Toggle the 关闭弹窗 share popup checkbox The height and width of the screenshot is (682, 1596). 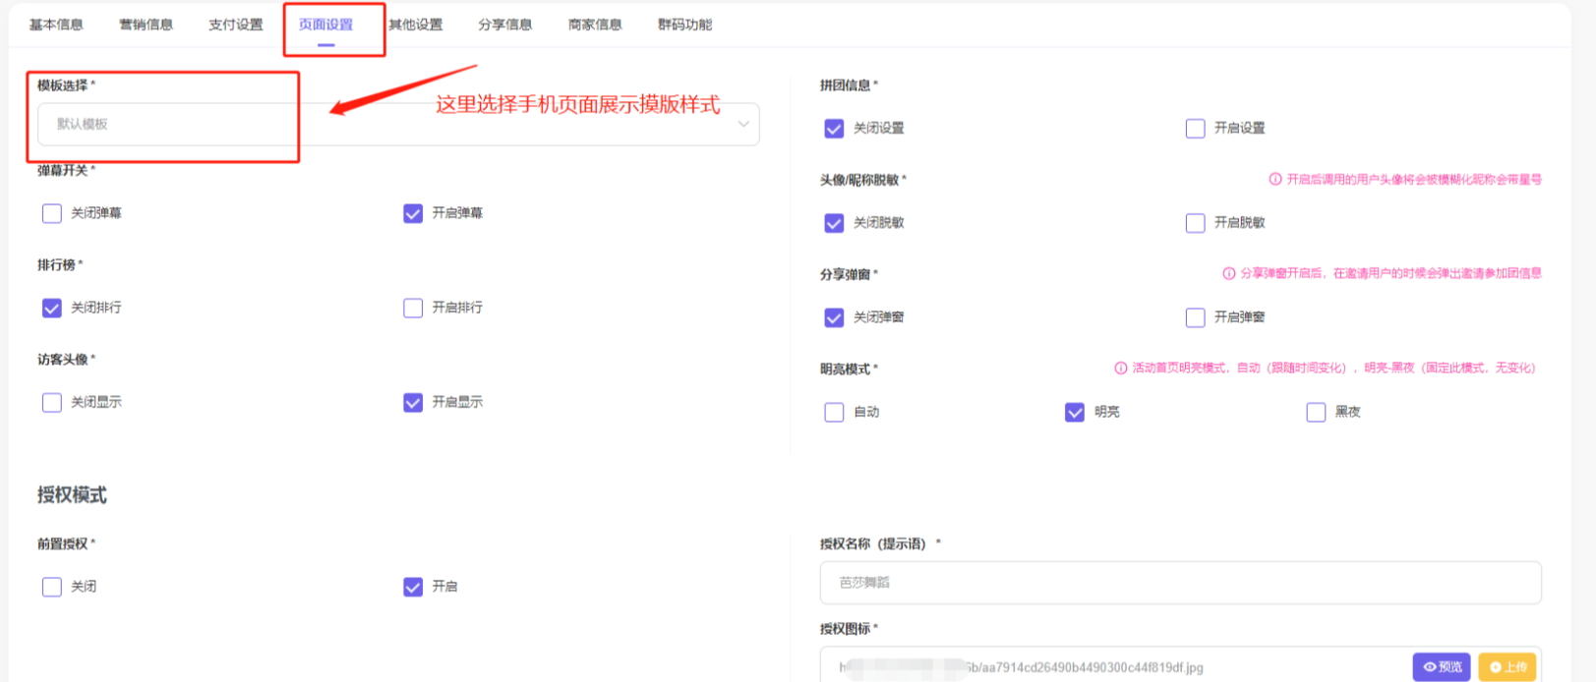click(x=834, y=317)
